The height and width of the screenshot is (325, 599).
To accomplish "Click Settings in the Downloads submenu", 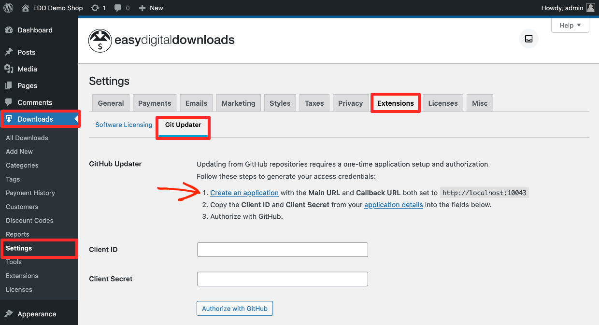I will click(x=19, y=248).
